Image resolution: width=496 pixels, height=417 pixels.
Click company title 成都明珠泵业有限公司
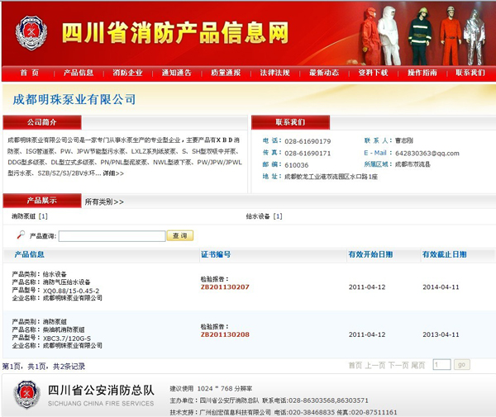(74, 100)
